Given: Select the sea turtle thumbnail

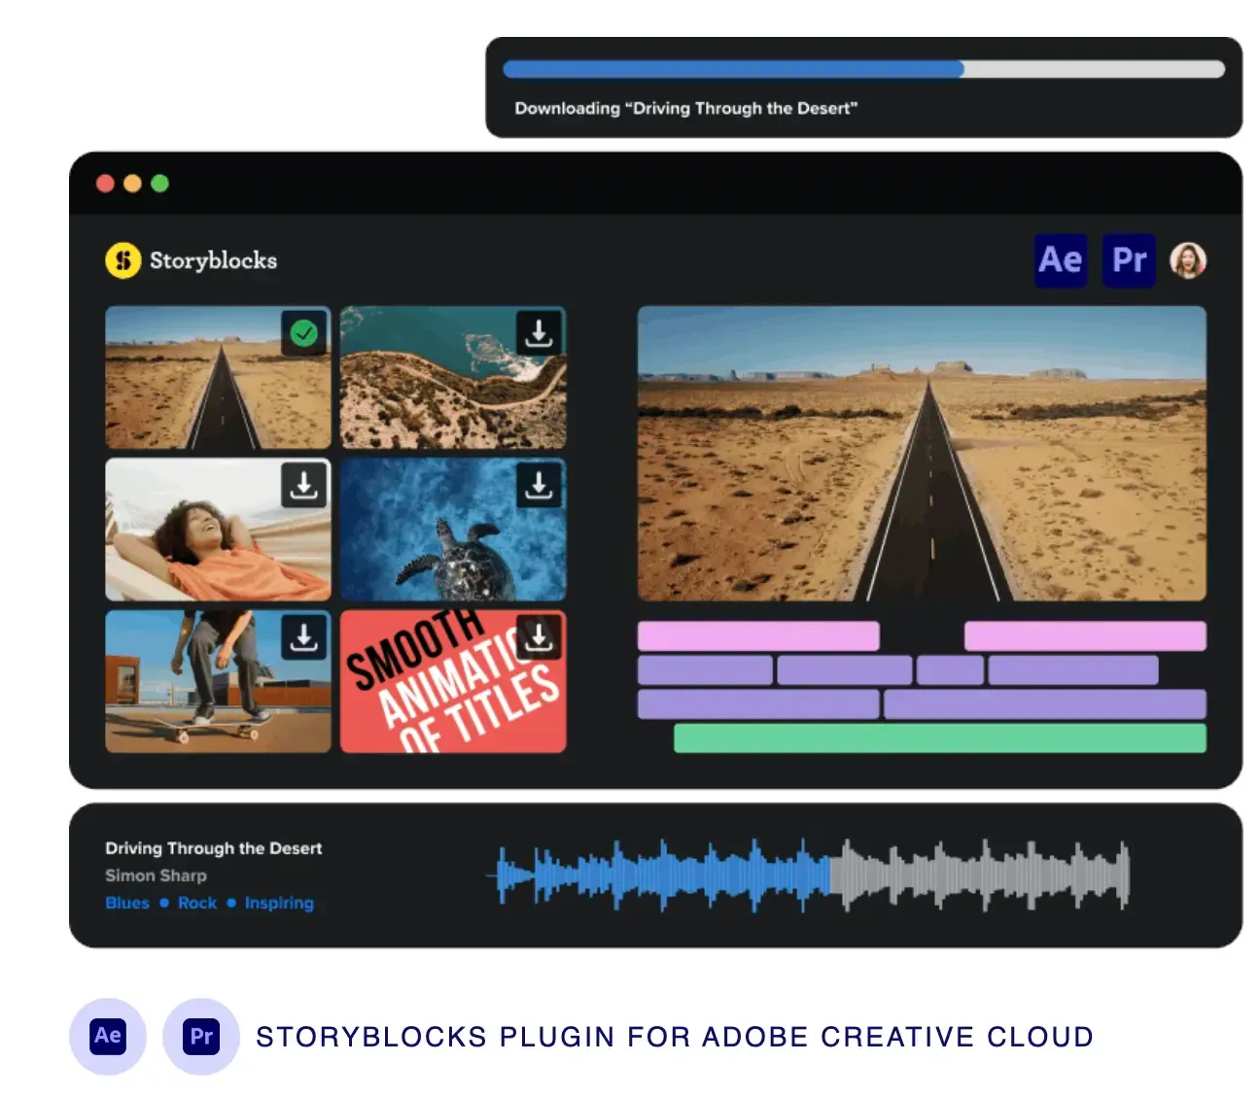Looking at the screenshot, I should tap(453, 530).
